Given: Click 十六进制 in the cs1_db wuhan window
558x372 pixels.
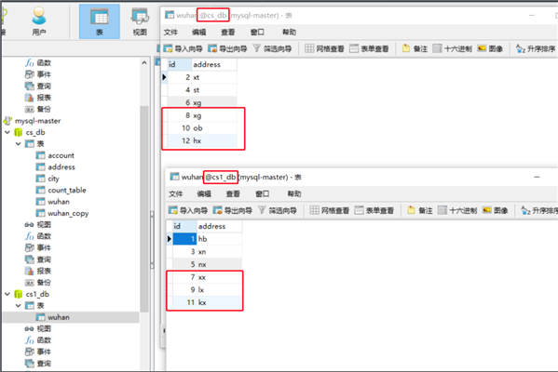Looking at the screenshot, I should (x=457, y=210).
